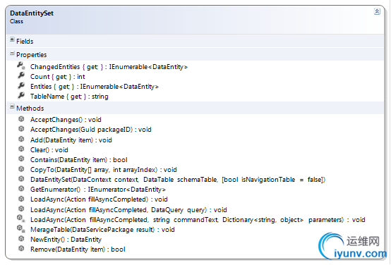The width and height of the screenshot is (391, 265).
Task: Click the ChangedEntities property wrench icon
Action: pos(21,66)
